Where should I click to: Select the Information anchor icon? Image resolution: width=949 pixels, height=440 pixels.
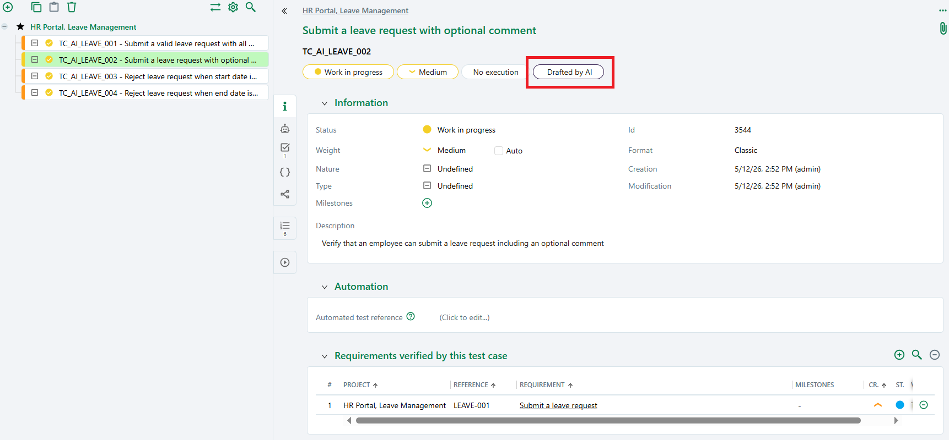click(285, 106)
